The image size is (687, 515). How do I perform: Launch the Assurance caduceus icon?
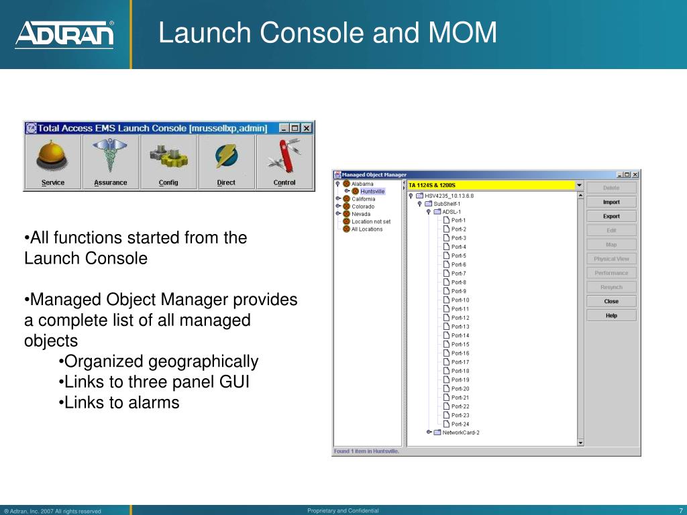111,162
